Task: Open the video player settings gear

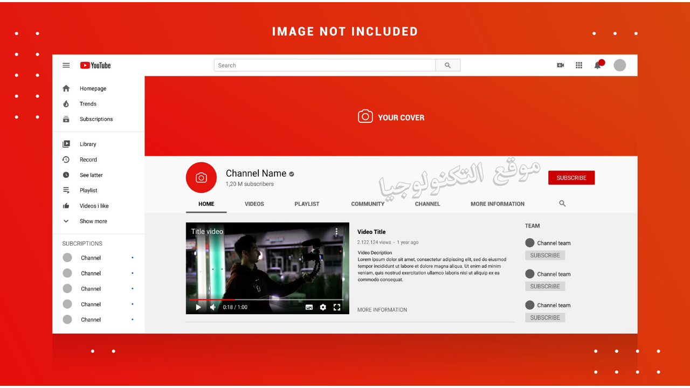Action: pos(323,307)
